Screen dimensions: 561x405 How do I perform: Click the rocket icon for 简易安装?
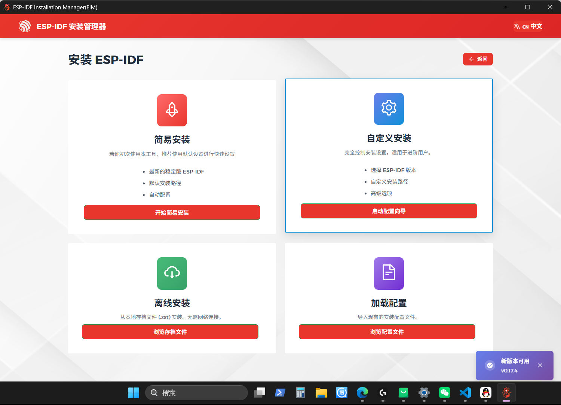tap(172, 110)
